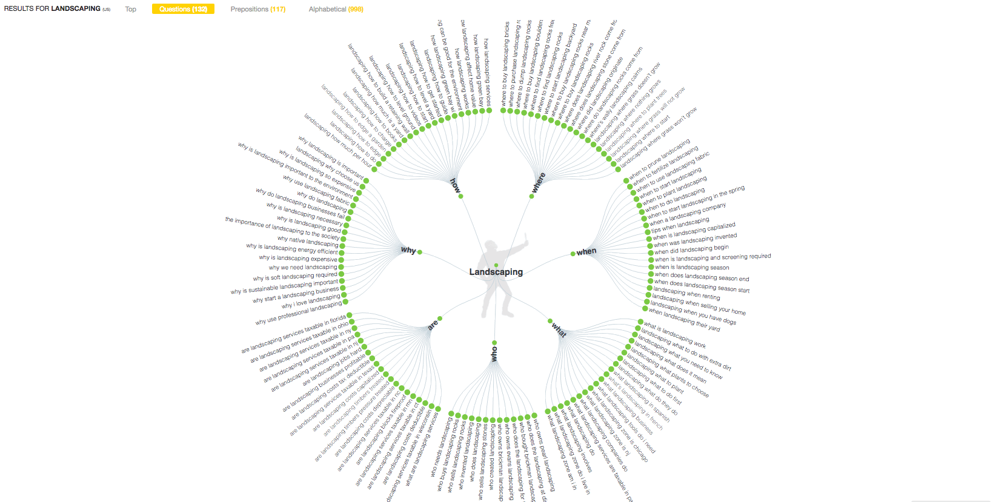The width and height of the screenshot is (993, 502).
Task: Select 'are landscaping services taxable in florida'
Action: [x=294, y=334]
